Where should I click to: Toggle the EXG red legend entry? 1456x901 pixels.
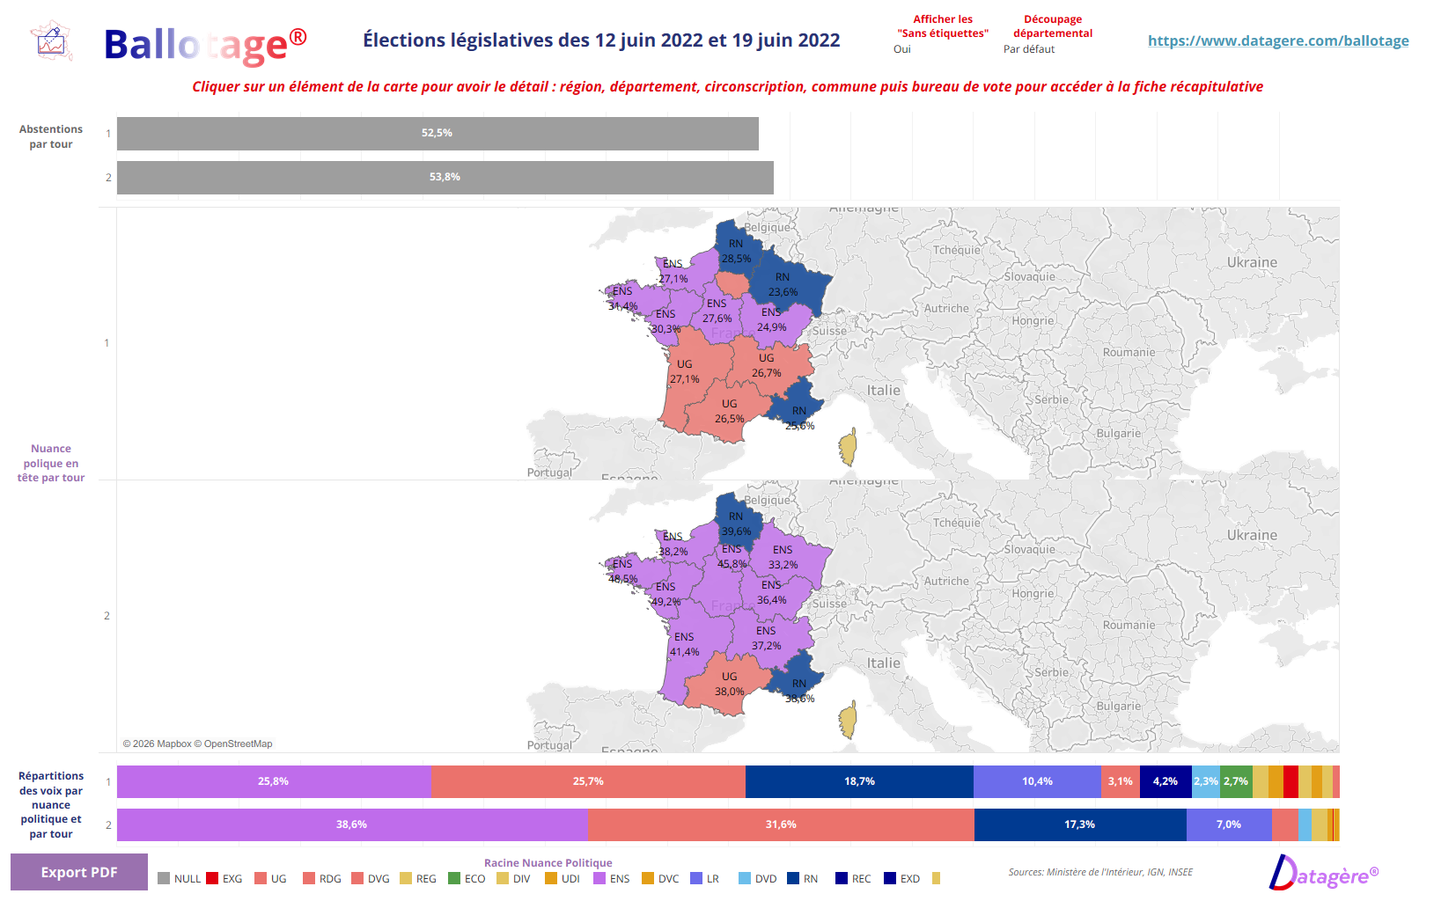click(x=212, y=878)
